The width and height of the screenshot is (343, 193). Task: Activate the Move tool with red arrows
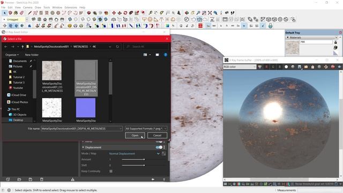tap(114, 13)
